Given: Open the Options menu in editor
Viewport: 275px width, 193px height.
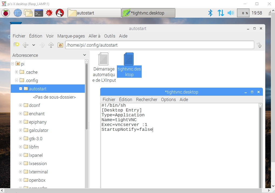Looking at the screenshot, I should (x=168, y=99).
